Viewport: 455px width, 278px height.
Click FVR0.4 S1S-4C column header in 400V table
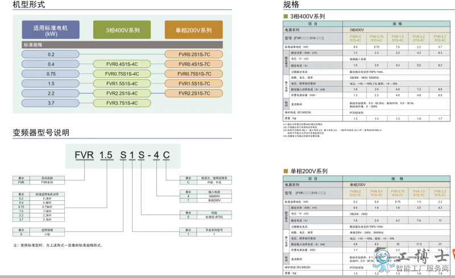[355, 38]
